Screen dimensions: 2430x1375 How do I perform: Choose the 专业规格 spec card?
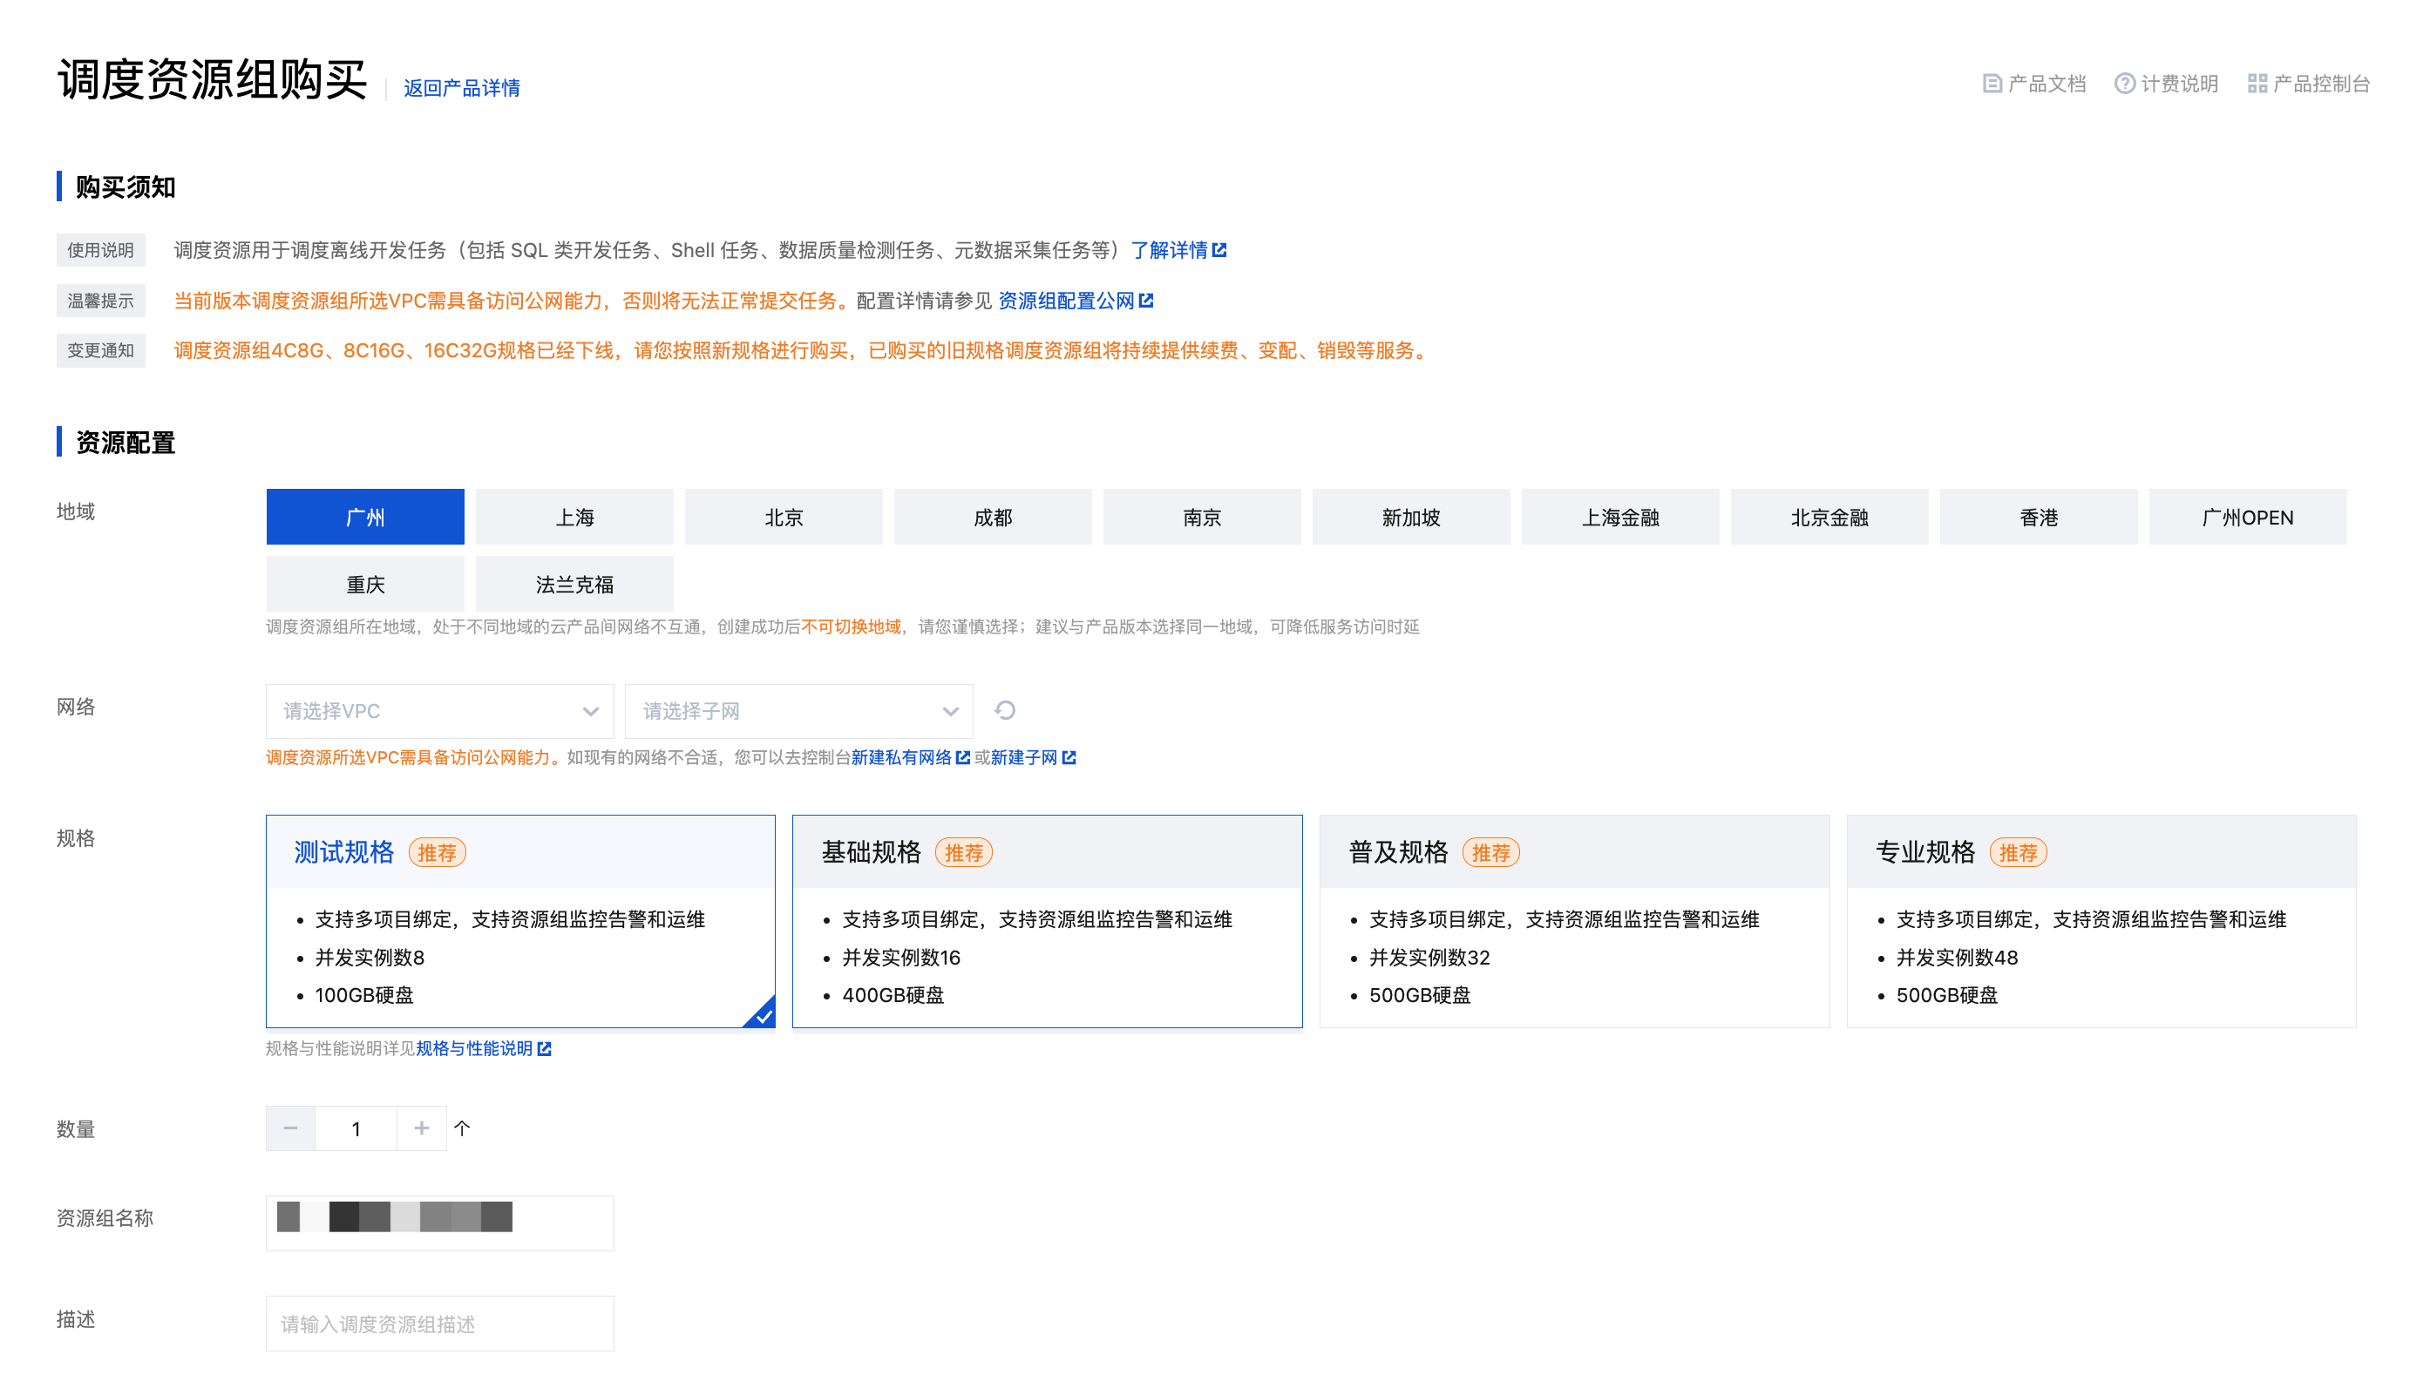pos(2101,921)
